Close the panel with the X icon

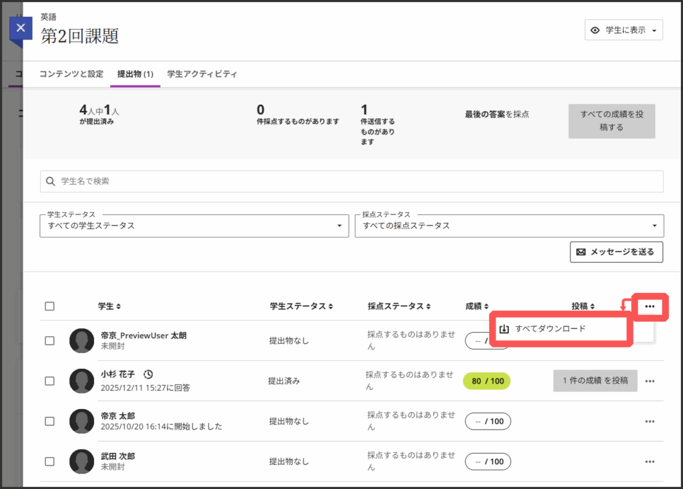pos(21,29)
